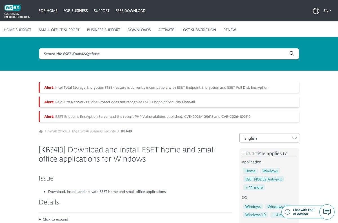This screenshot has width=338, height=223.
Task: Open the FOR HOME menu
Action: click(x=48, y=11)
